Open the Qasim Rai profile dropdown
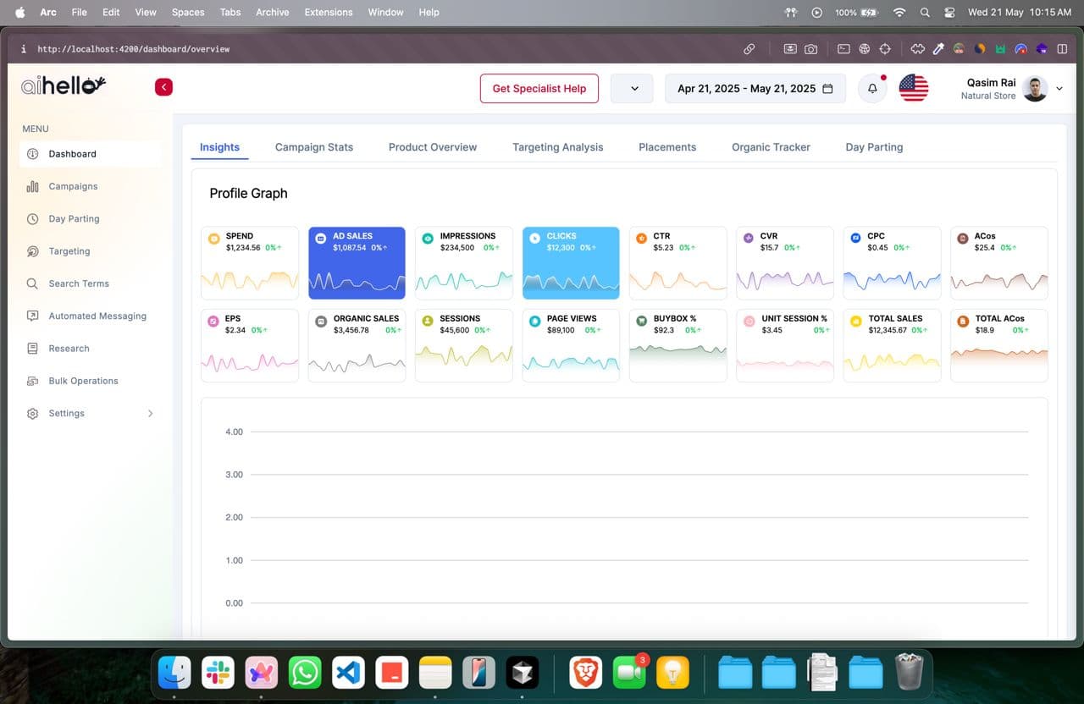This screenshot has height=704, width=1084. tap(1059, 88)
